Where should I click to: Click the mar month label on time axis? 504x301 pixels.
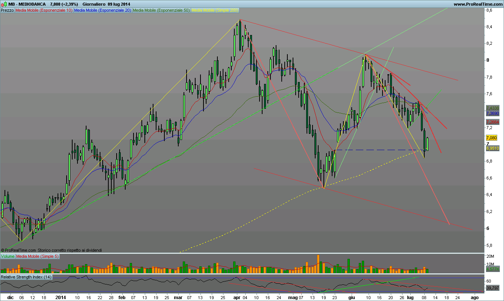pos(178,297)
